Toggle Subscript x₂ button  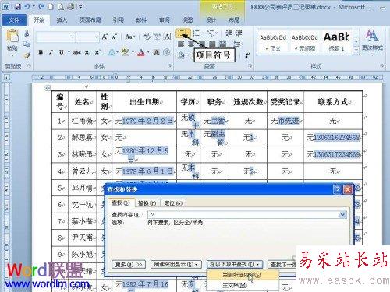point(88,52)
